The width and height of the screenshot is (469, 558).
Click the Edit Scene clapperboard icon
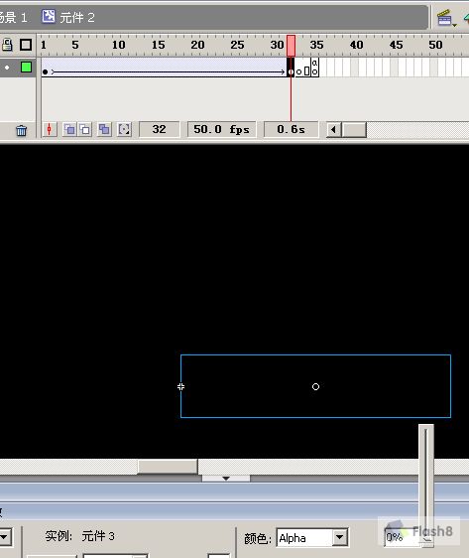click(444, 18)
